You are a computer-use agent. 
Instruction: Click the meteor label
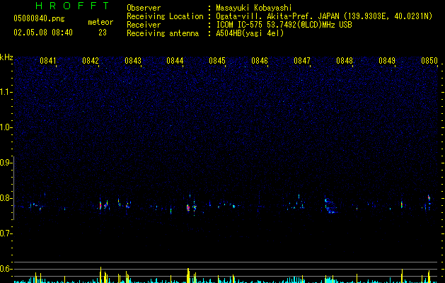(100, 22)
